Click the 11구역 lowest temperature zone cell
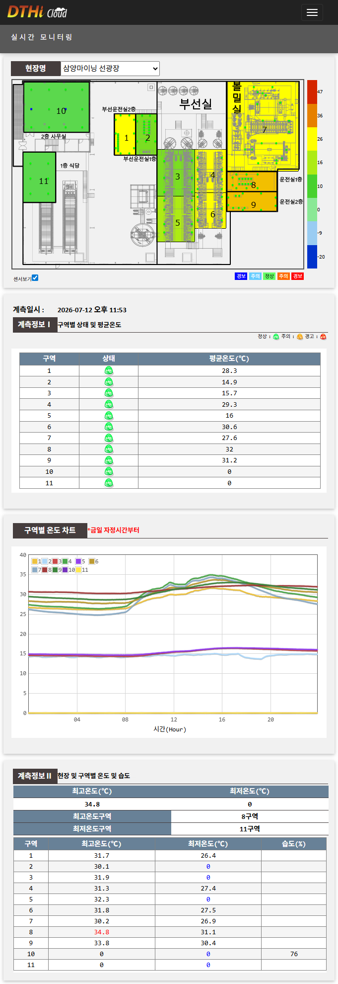Image resolution: width=338 pixels, height=984 pixels. 250,829
